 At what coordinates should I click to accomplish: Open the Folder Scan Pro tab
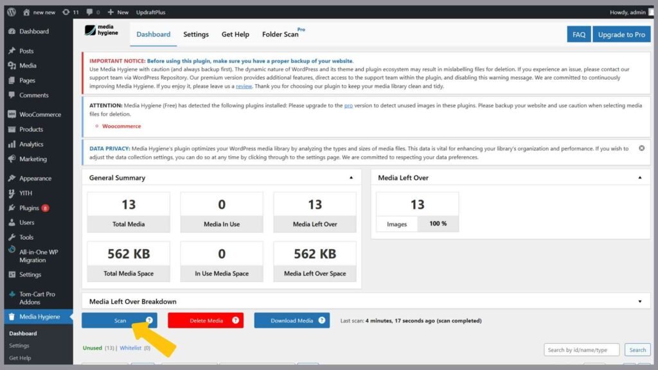tap(283, 33)
